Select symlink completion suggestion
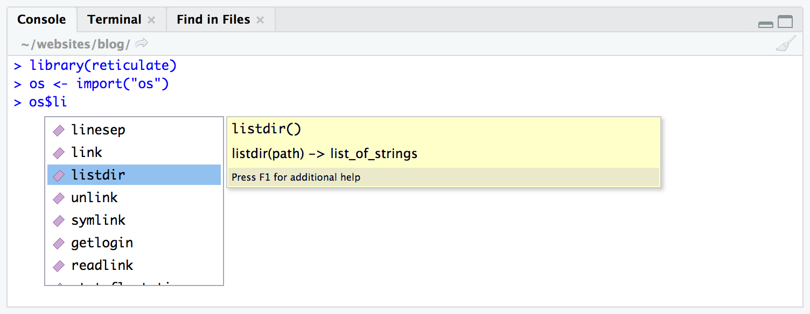 [x=99, y=220]
